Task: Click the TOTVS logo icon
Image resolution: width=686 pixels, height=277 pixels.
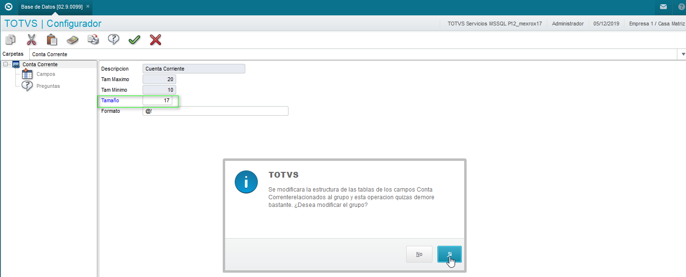Action: click(x=8, y=7)
